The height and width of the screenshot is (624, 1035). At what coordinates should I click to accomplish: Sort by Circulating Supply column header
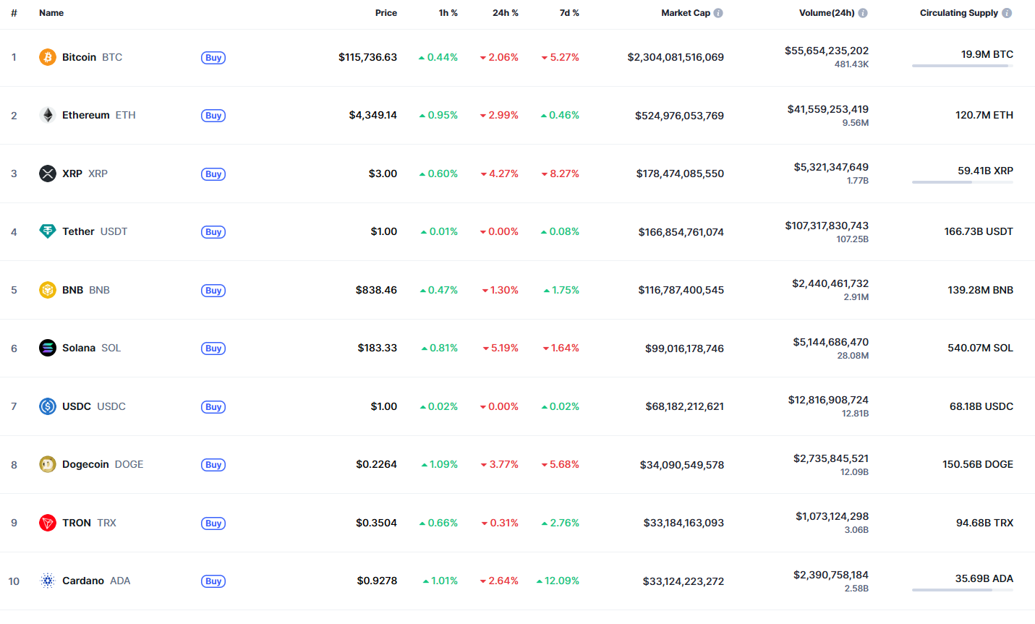tap(959, 13)
